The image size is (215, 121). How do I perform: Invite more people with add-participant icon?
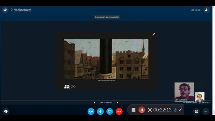coord(207,10)
